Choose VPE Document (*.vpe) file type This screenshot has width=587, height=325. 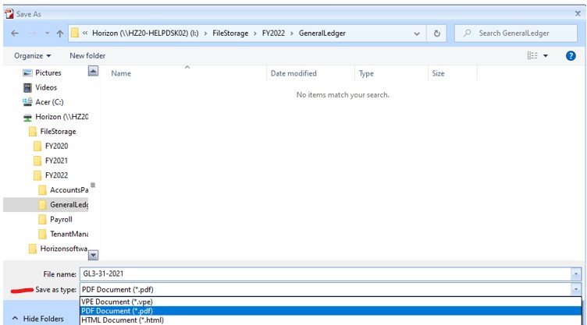[117, 301]
